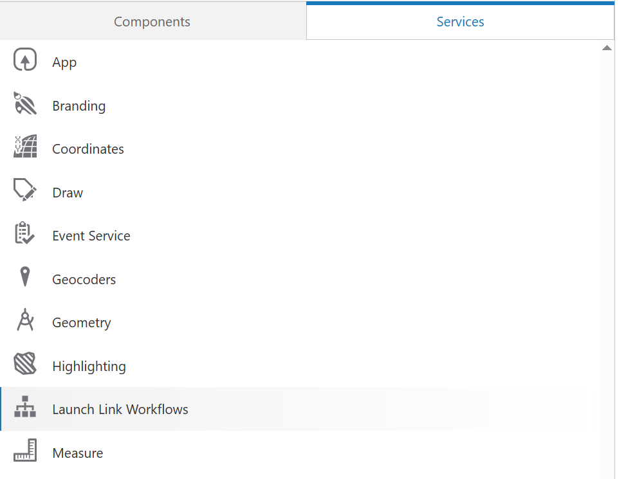Choose the Event Service list item
Viewport: 626px width, 479px height.
click(x=91, y=236)
